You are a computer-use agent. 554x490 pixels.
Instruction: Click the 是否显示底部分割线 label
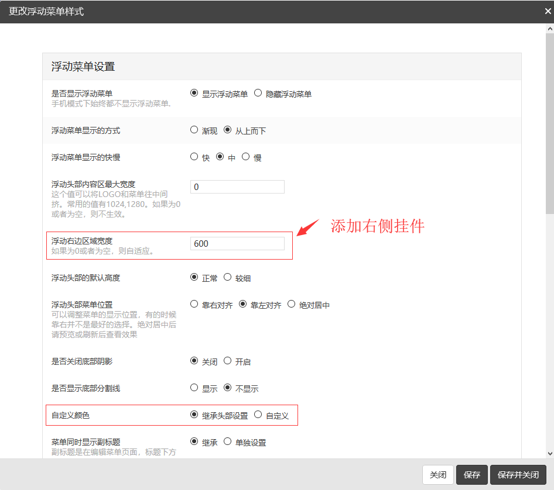[x=86, y=389]
